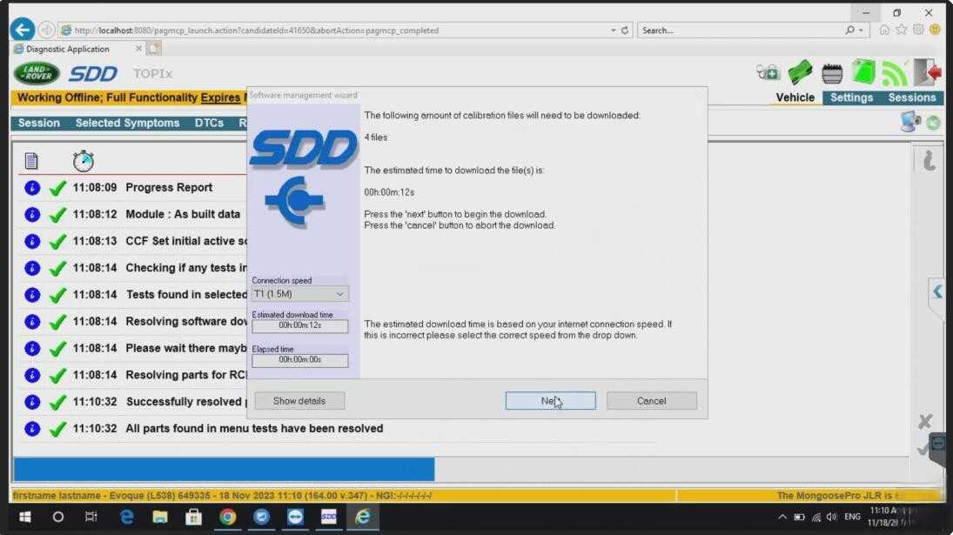
Task: Click the browser Search field
Action: click(x=742, y=30)
